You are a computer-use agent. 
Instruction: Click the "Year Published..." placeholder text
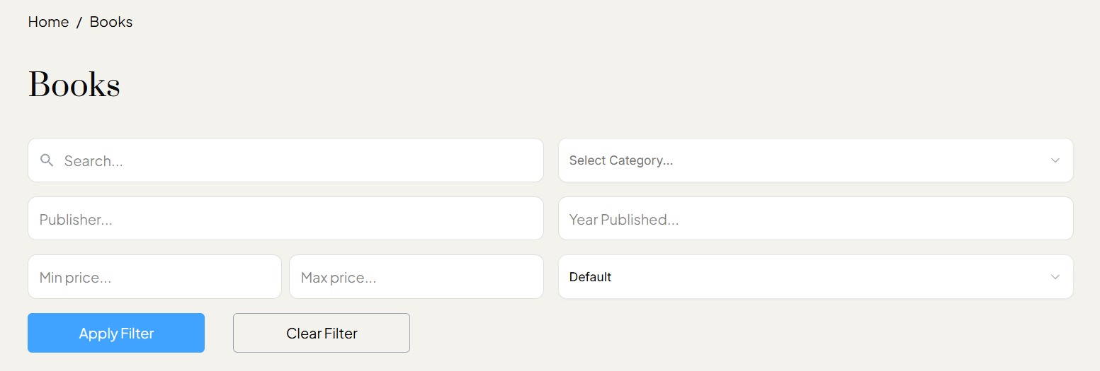pyautogui.click(x=623, y=220)
